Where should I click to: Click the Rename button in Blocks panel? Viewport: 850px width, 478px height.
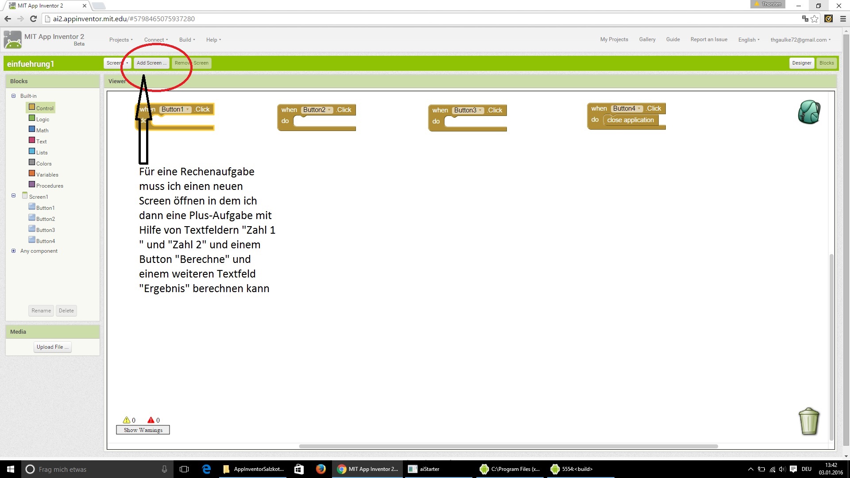(x=41, y=311)
